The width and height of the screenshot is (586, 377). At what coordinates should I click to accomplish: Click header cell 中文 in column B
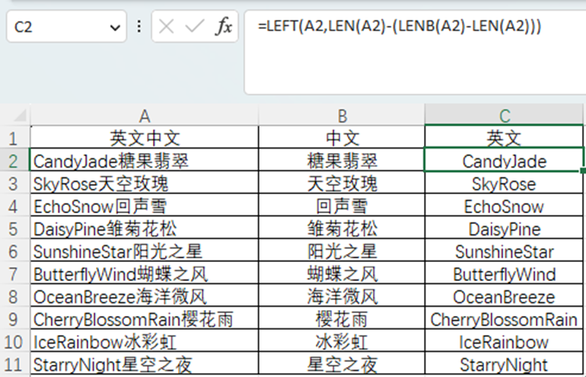pos(342,138)
